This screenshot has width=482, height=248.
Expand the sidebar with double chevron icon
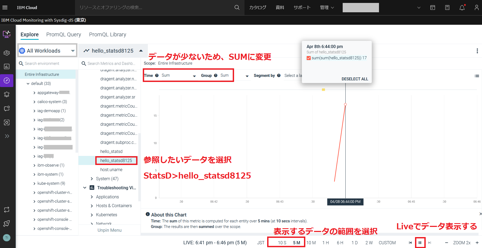tap(7, 136)
